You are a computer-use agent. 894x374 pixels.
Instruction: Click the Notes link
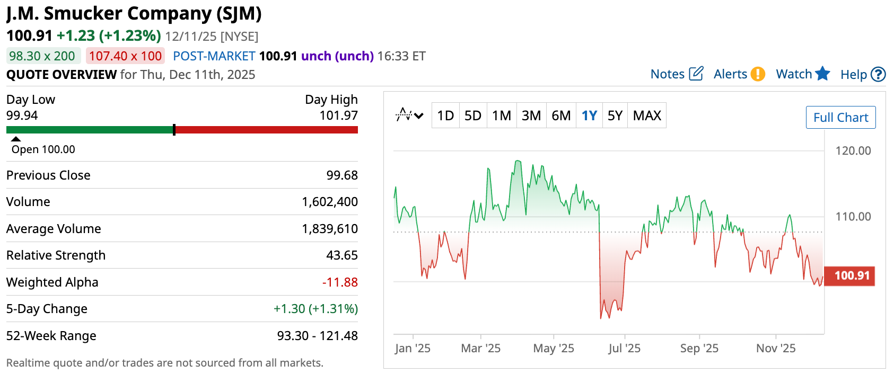point(667,74)
